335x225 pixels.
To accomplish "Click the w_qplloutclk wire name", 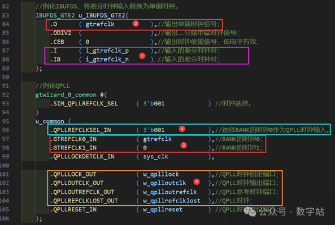I will 164,183.
